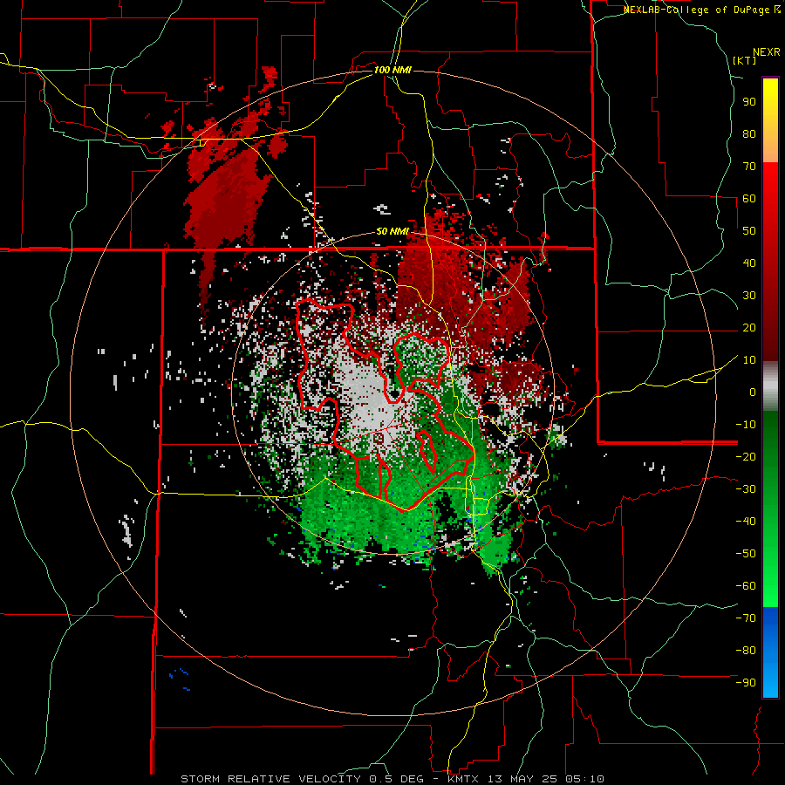
Task: Click the yellow top segment of color bar
Action: point(770,120)
